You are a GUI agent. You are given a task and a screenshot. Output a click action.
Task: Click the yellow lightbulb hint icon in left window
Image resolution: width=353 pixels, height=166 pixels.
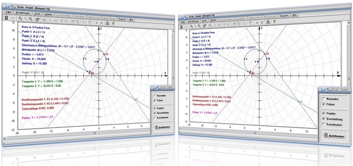tap(113, 23)
